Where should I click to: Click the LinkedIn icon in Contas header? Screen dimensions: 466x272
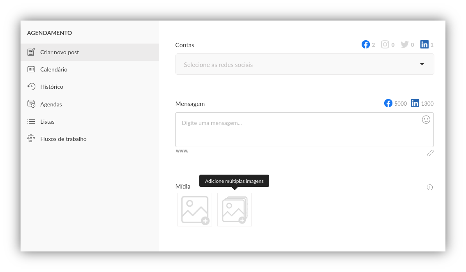pyautogui.click(x=424, y=44)
